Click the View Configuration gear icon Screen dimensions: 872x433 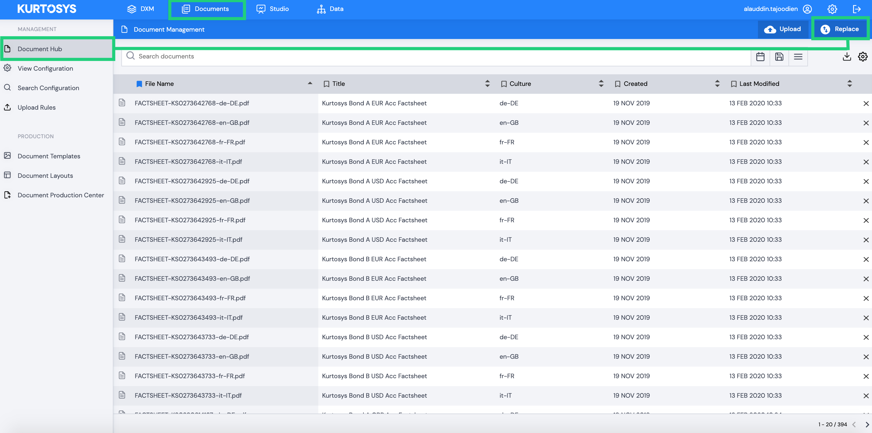tap(7, 68)
